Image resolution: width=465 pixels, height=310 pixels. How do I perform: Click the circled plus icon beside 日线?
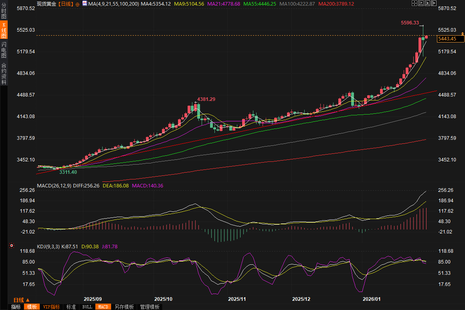point(77,4)
